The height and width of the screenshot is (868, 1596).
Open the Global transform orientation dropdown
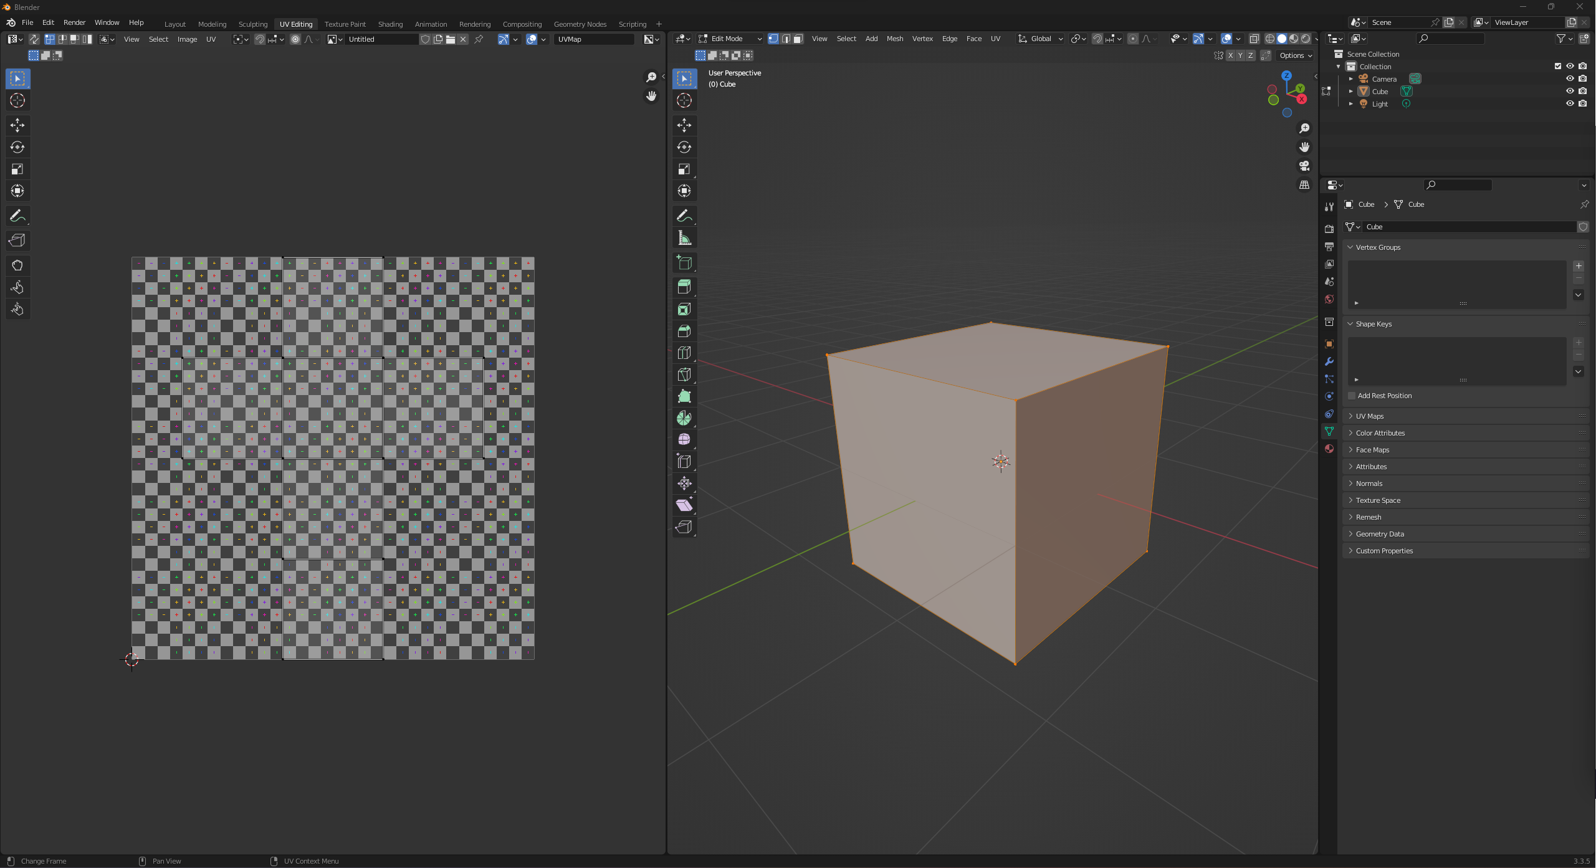pos(1040,39)
